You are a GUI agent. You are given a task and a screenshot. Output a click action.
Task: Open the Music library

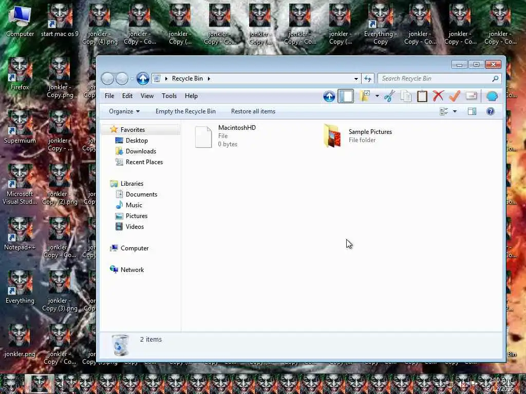click(x=134, y=205)
